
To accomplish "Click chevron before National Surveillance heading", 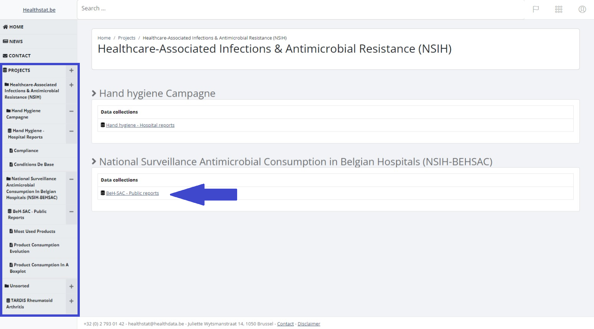I will (94, 161).
